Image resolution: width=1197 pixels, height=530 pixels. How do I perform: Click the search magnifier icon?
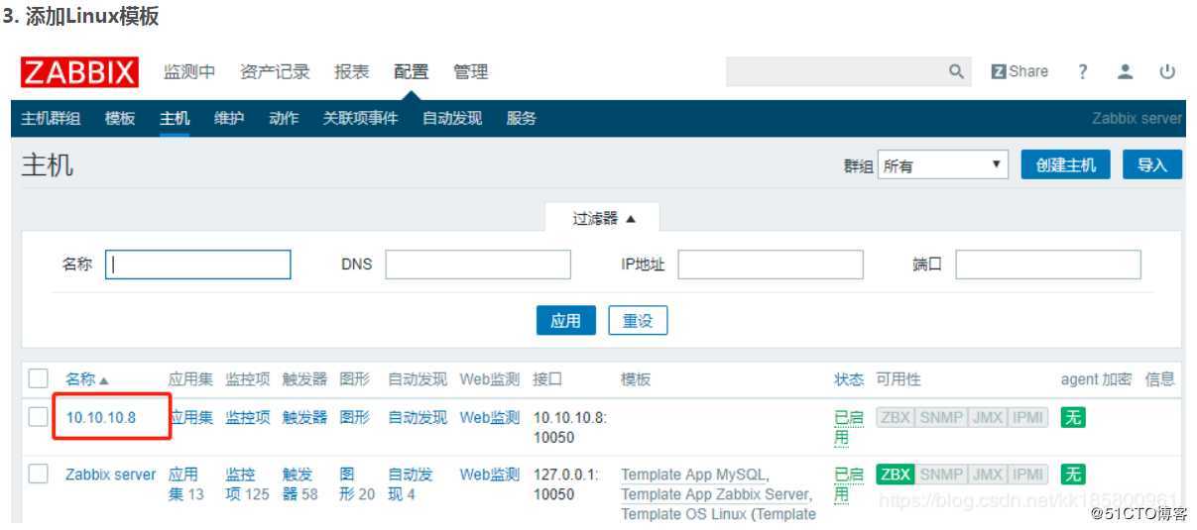tap(956, 71)
